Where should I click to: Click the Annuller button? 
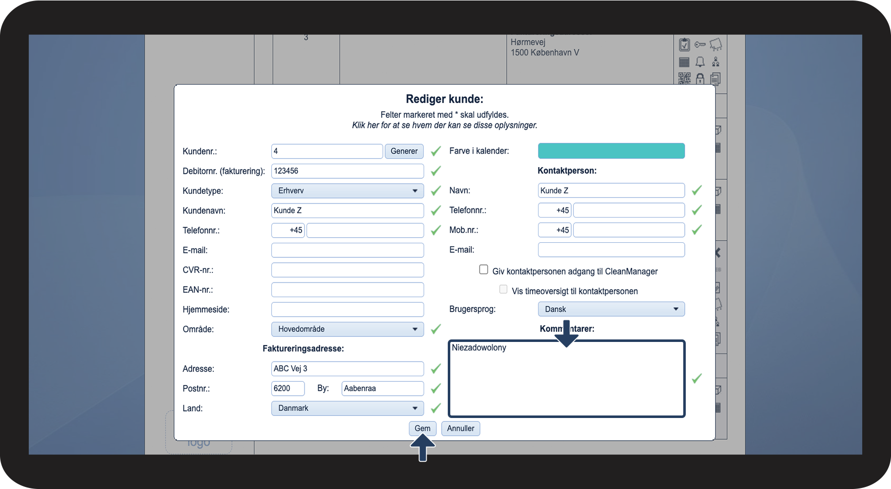click(x=460, y=429)
